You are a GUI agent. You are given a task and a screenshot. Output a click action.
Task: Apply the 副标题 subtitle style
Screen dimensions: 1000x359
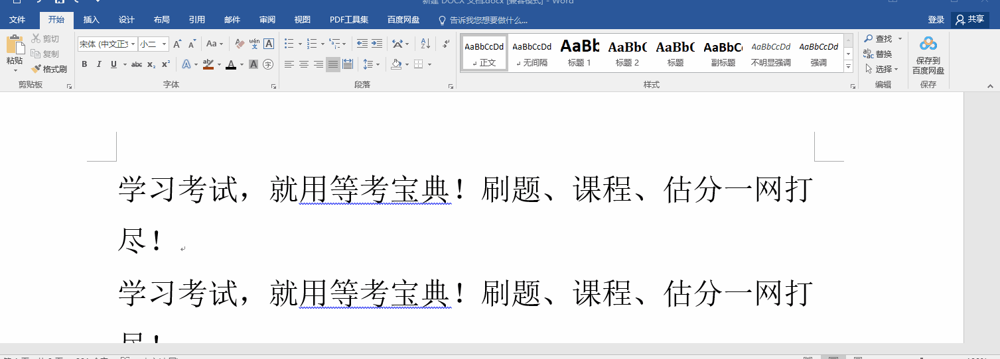click(723, 53)
